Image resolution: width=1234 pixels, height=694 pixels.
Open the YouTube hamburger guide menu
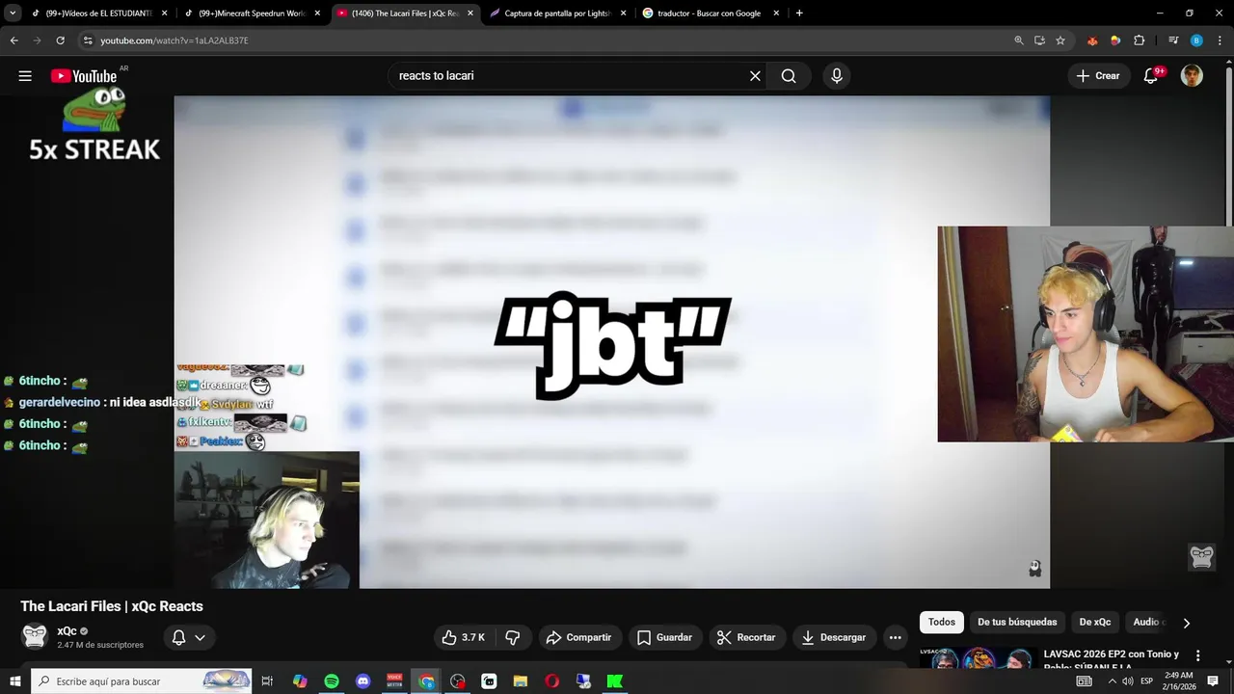click(x=25, y=76)
